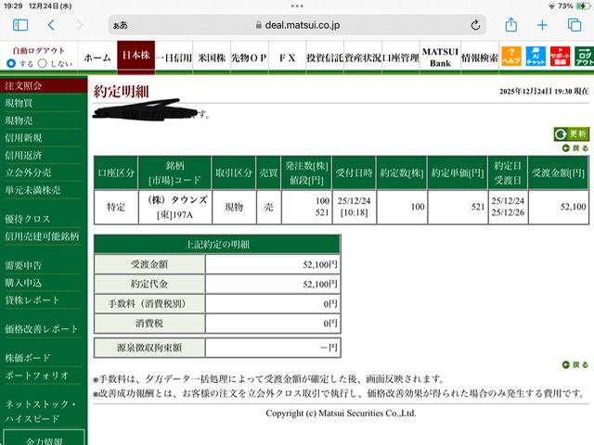Open the 情報検索 tab
This screenshot has height=445, width=594.
coord(480,57)
